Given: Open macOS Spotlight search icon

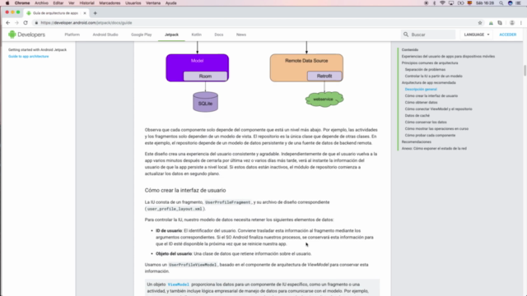Looking at the screenshot, I should click(501, 3).
